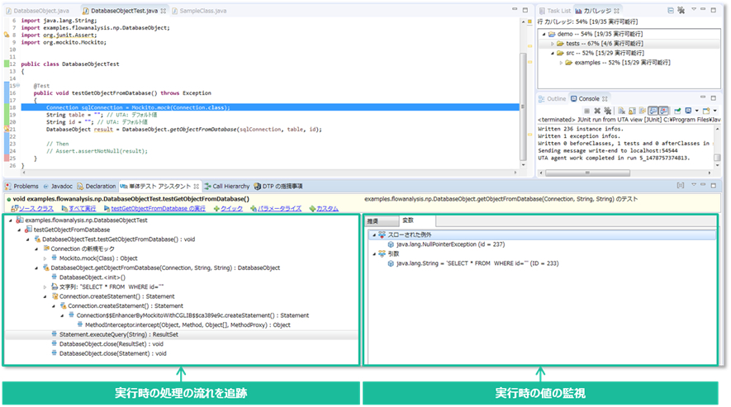Screen dimensions: 731x407
Task: Click the Collapse All icon in Coverage view
Action: [671, 10]
